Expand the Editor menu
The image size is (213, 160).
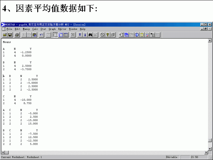point(62,29)
